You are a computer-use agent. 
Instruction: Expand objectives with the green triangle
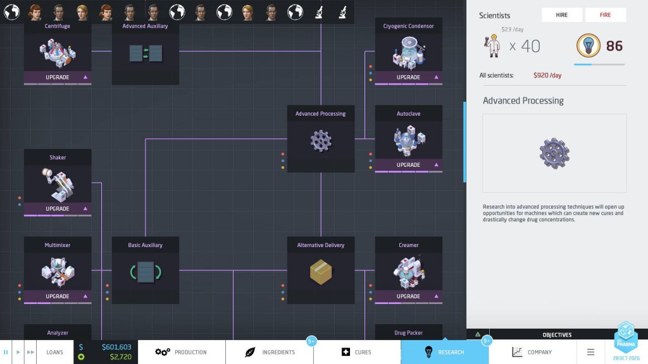pos(478,334)
